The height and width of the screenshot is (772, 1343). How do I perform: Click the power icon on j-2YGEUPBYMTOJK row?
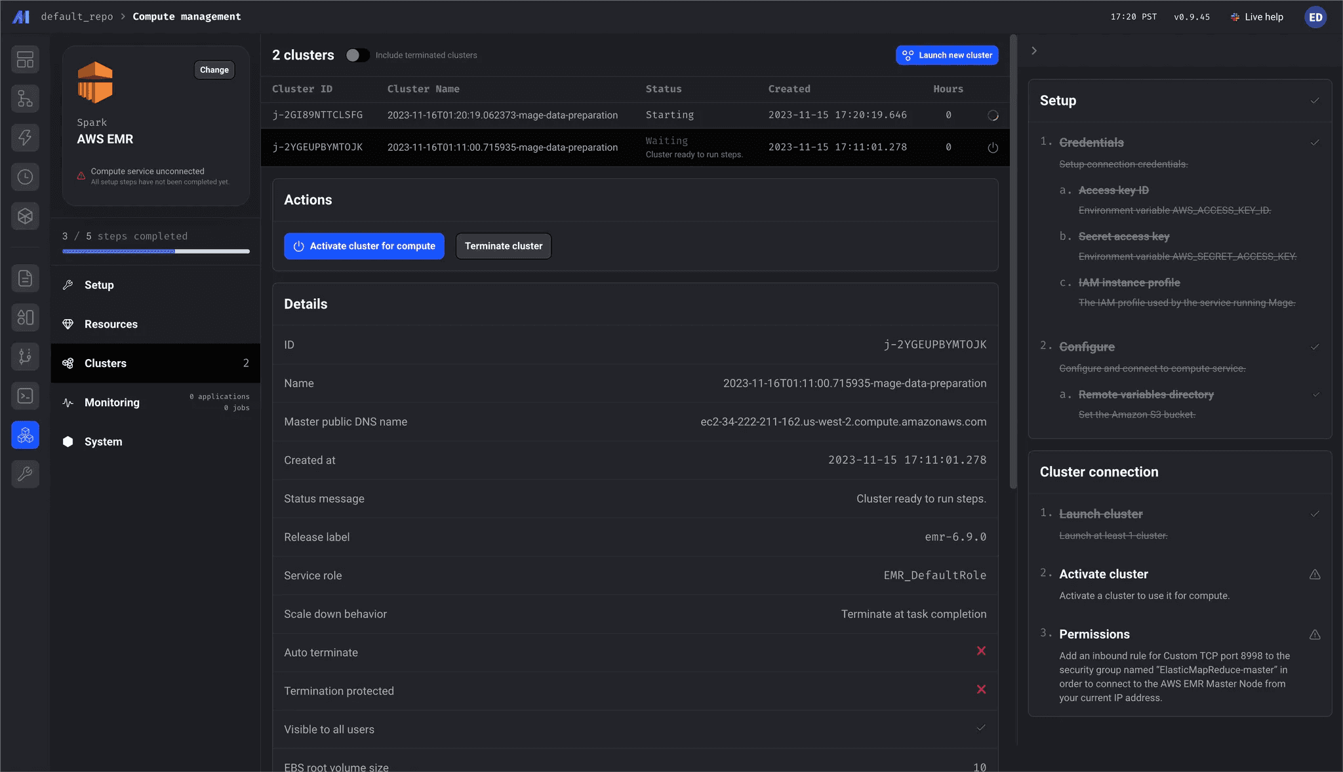click(x=993, y=147)
